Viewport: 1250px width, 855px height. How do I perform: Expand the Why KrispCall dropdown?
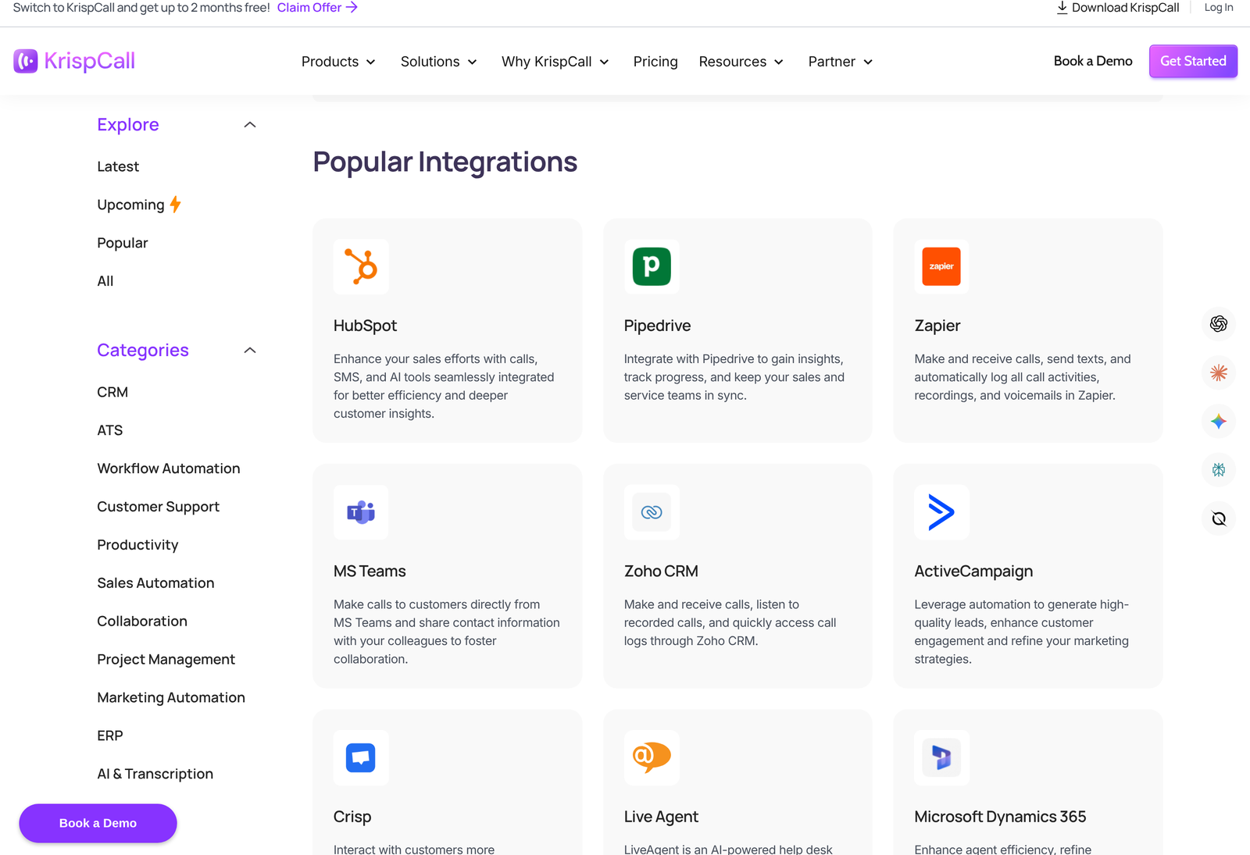pos(555,62)
